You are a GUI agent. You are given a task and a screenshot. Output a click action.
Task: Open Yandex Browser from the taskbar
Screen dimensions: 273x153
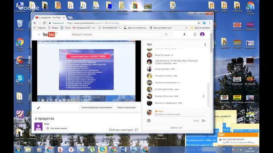pyautogui.click(x=71, y=150)
